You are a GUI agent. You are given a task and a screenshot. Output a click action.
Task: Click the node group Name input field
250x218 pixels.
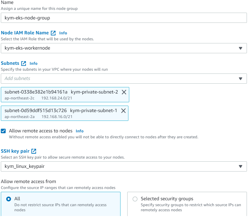pyautogui.click(x=124, y=18)
